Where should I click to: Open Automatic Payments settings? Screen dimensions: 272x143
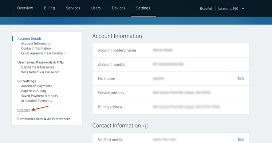[x=36, y=86]
